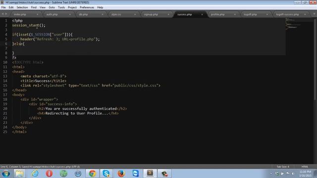Change Tab Size 4 in status bar
The width and height of the screenshot is (317, 178).
[x=283, y=167]
